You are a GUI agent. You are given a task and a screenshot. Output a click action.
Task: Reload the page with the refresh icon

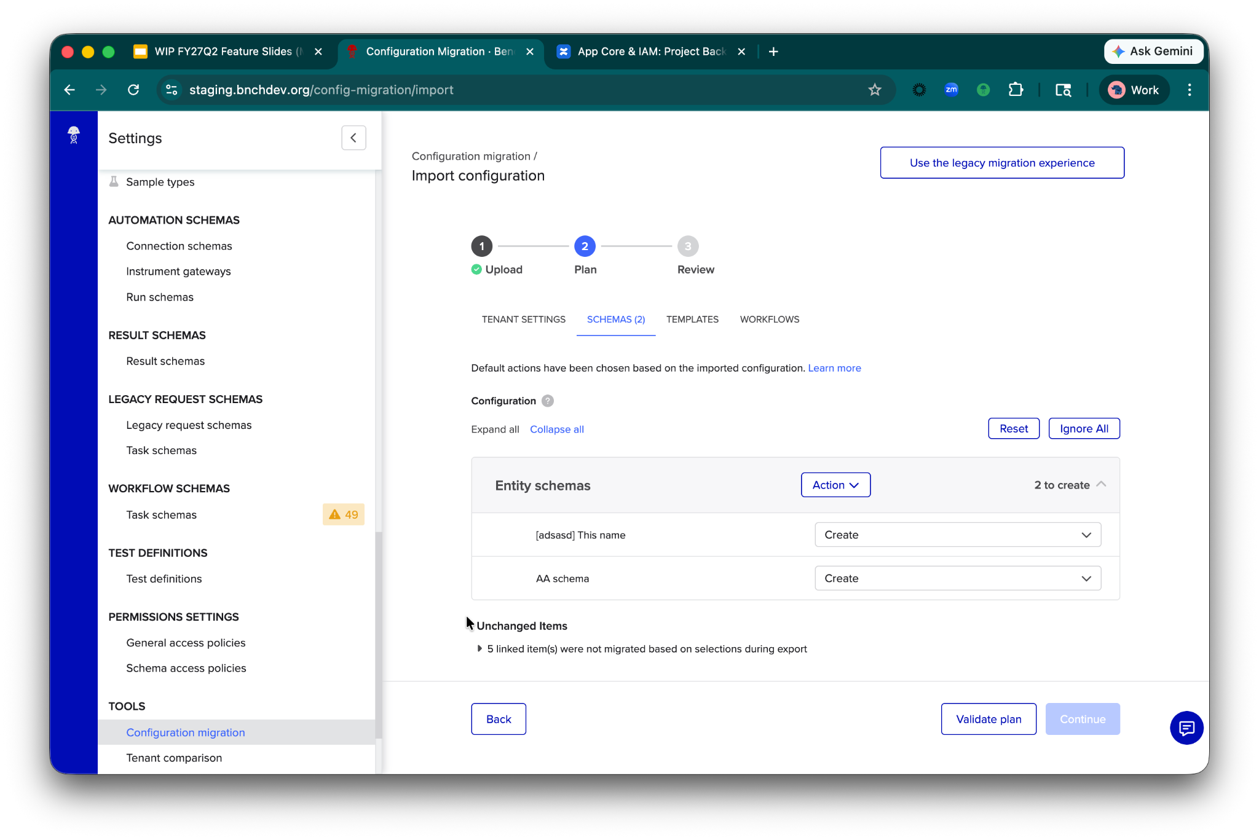pyautogui.click(x=133, y=90)
